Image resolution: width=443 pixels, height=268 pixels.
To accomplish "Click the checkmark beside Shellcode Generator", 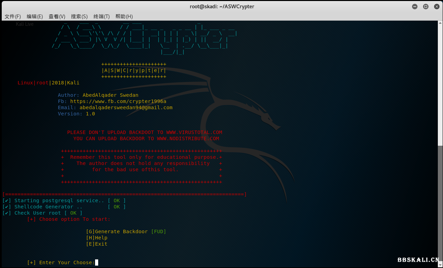I will coord(7,207).
